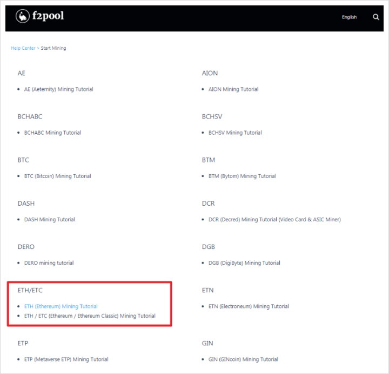Open ETH / ETC Ethereum Classic tutorial

point(90,316)
